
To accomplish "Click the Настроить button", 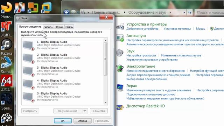I will pyautogui.click(x=30, y=111).
